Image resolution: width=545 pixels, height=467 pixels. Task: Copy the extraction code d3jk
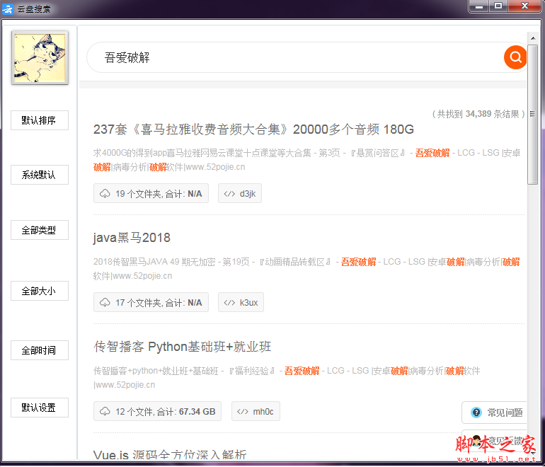click(x=240, y=194)
